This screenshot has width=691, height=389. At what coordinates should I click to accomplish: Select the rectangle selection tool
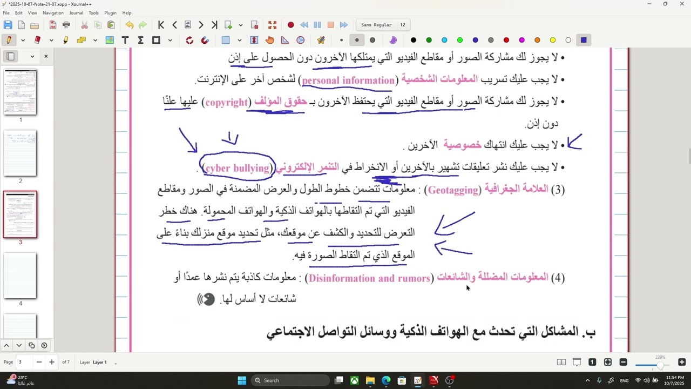[x=226, y=40]
